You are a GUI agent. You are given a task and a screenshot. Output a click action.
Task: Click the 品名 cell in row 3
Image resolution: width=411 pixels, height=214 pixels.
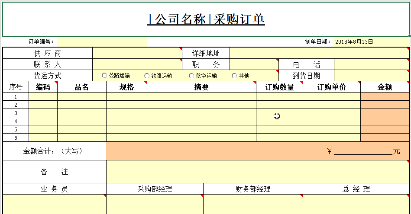click(81, 113)
